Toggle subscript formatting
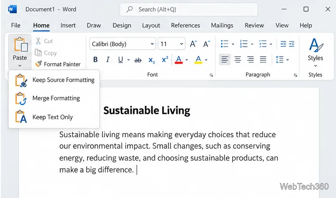Viewport: 336px width, 198px height. [x=151, y=60]
